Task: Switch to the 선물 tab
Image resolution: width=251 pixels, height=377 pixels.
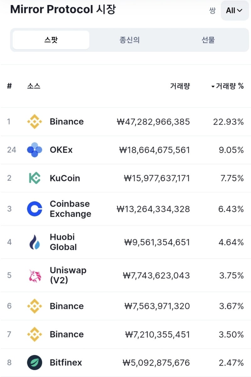Action: pyautogui.click(x=208, y=40)
